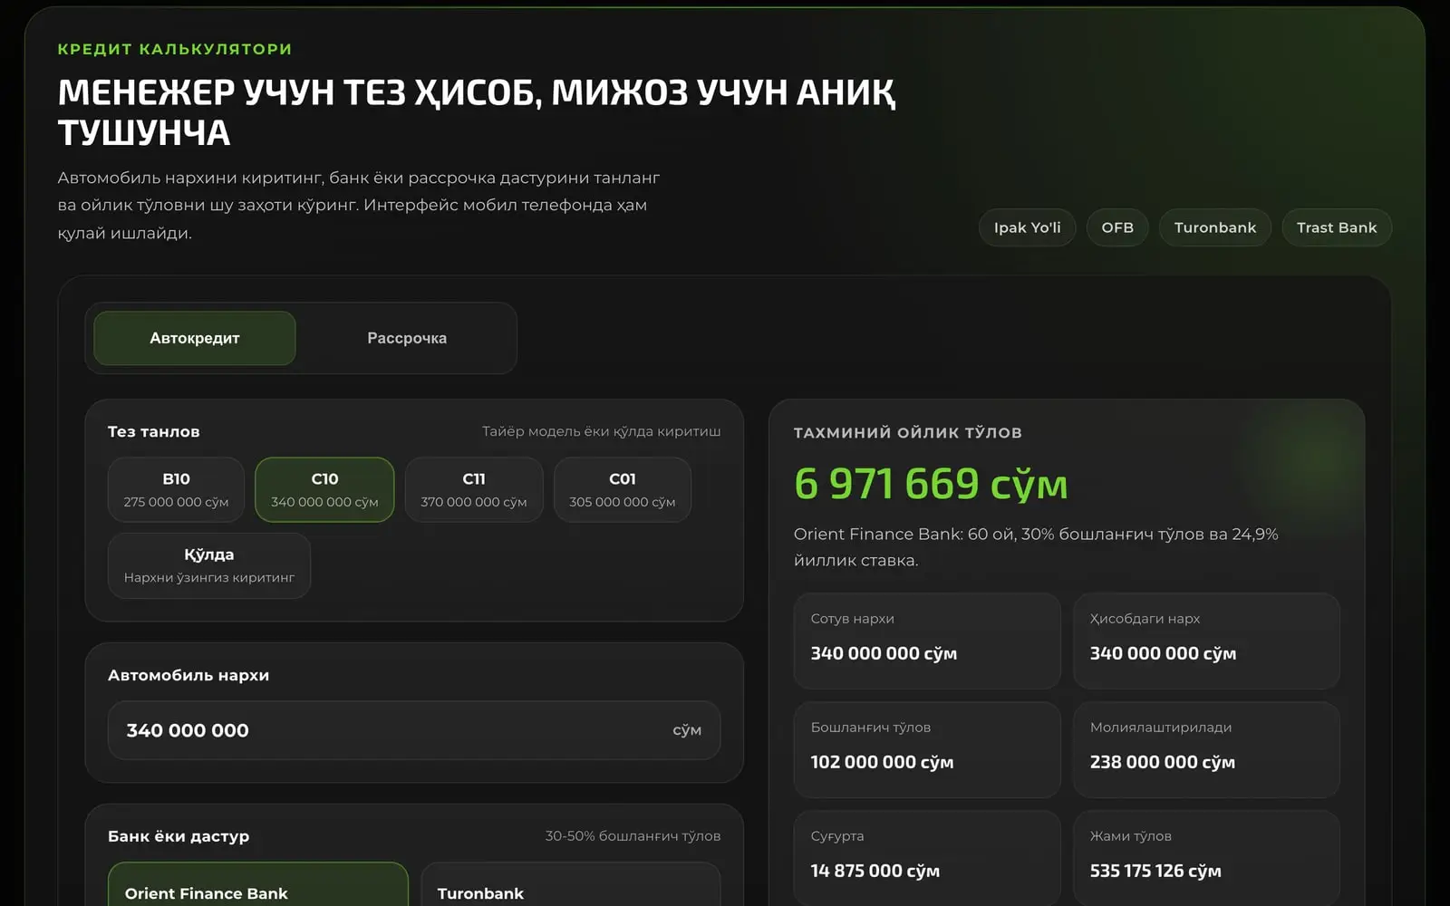Click the Сотув нархи value card
1450x906 pixels.
(927, 641)
